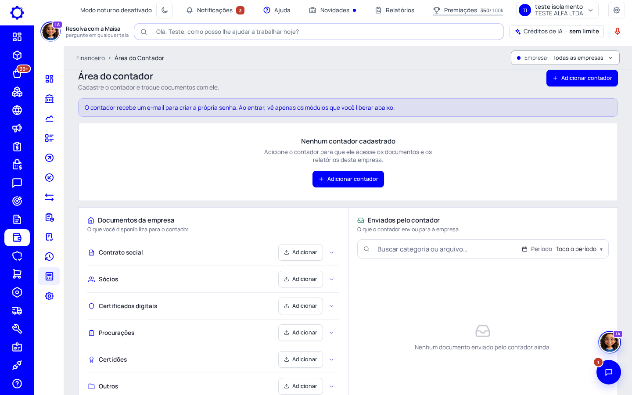Open the settings gear in the top right corner
Viewport: 632px width, 395px height.
(617, 10)
